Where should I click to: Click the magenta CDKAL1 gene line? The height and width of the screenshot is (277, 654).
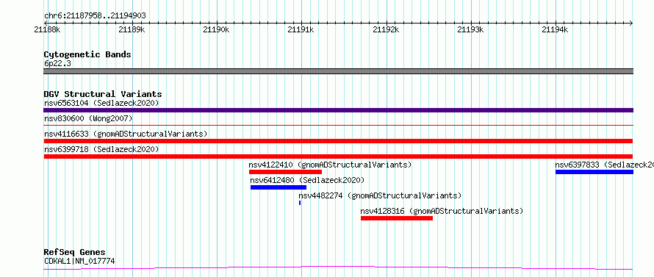[x=338, y=268]
